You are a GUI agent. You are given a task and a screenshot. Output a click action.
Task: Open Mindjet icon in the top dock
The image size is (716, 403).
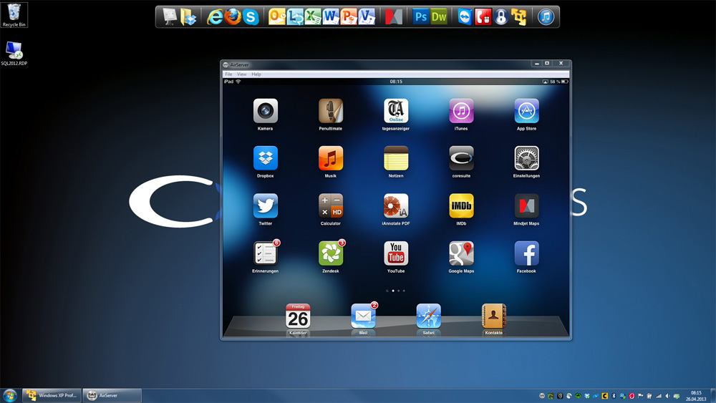(x=394, y=17)
